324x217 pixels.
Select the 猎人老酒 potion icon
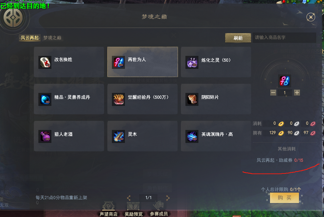click(x=45, y=136)
